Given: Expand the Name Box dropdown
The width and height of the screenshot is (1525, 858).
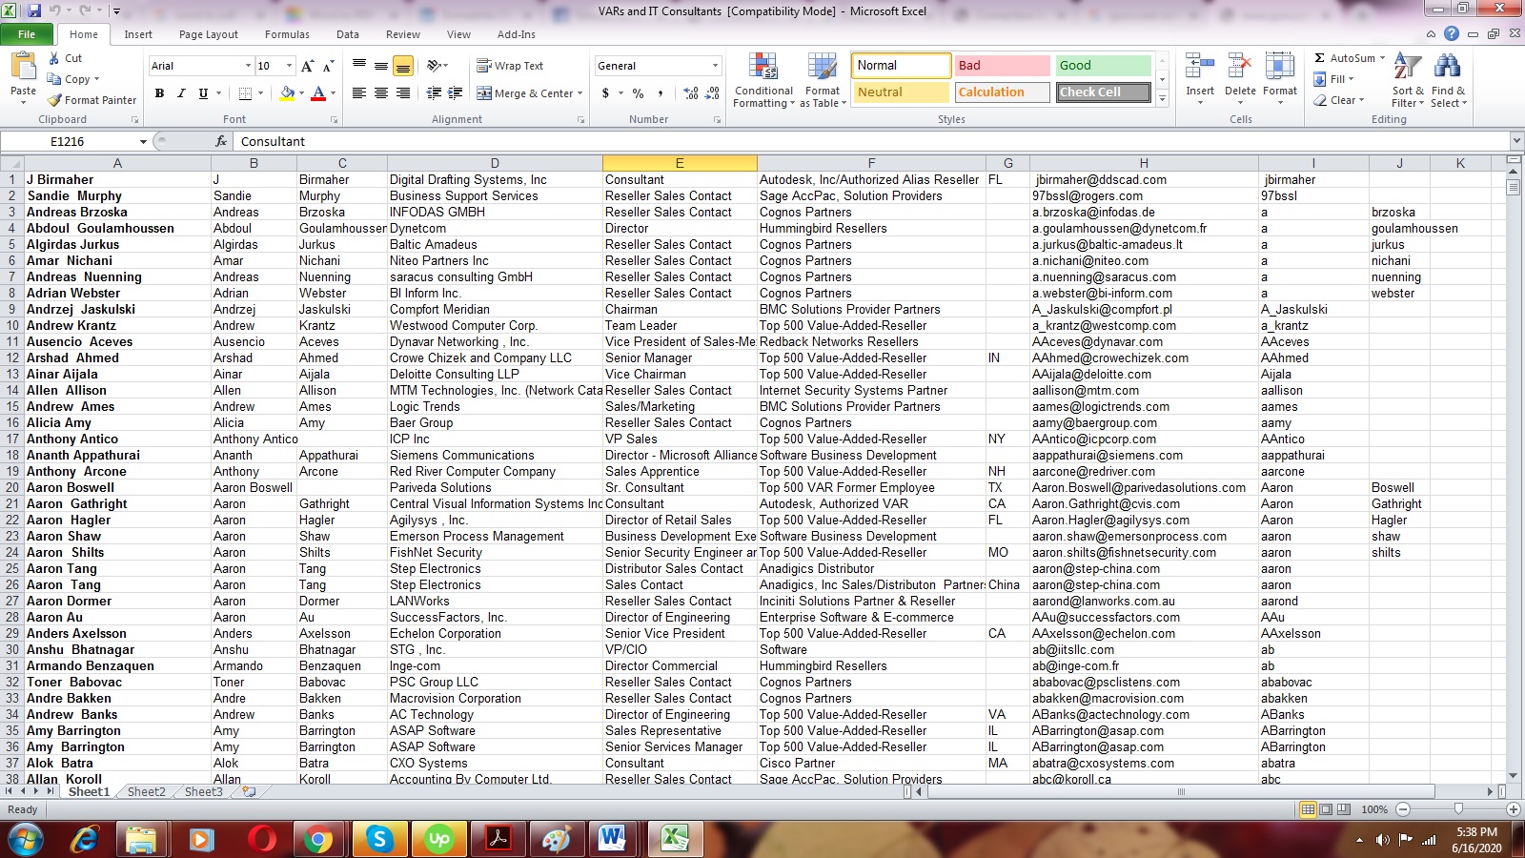Looking at the screenshot, I should tap(143, 141).
